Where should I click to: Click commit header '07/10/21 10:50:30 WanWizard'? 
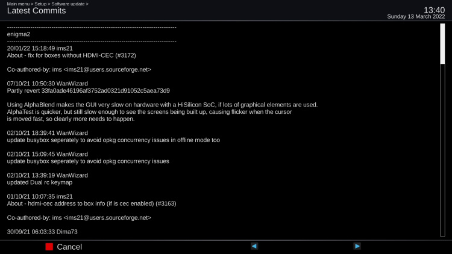pyautogui.click(x=47, y=84)
